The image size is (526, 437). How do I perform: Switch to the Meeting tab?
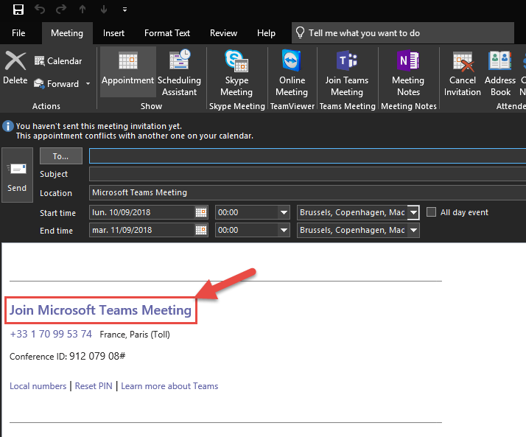(x=67, y=33)
